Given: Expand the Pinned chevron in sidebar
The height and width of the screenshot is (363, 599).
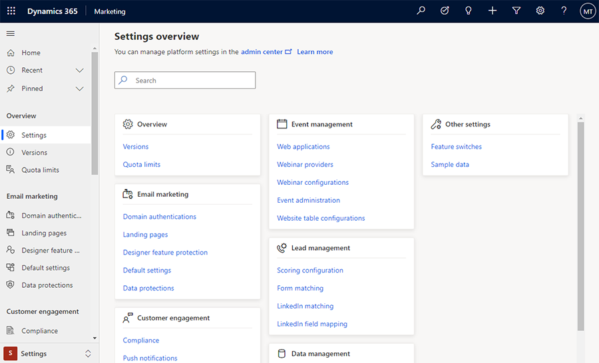Looking at the screenshot, I should click(x=80, y=88).
